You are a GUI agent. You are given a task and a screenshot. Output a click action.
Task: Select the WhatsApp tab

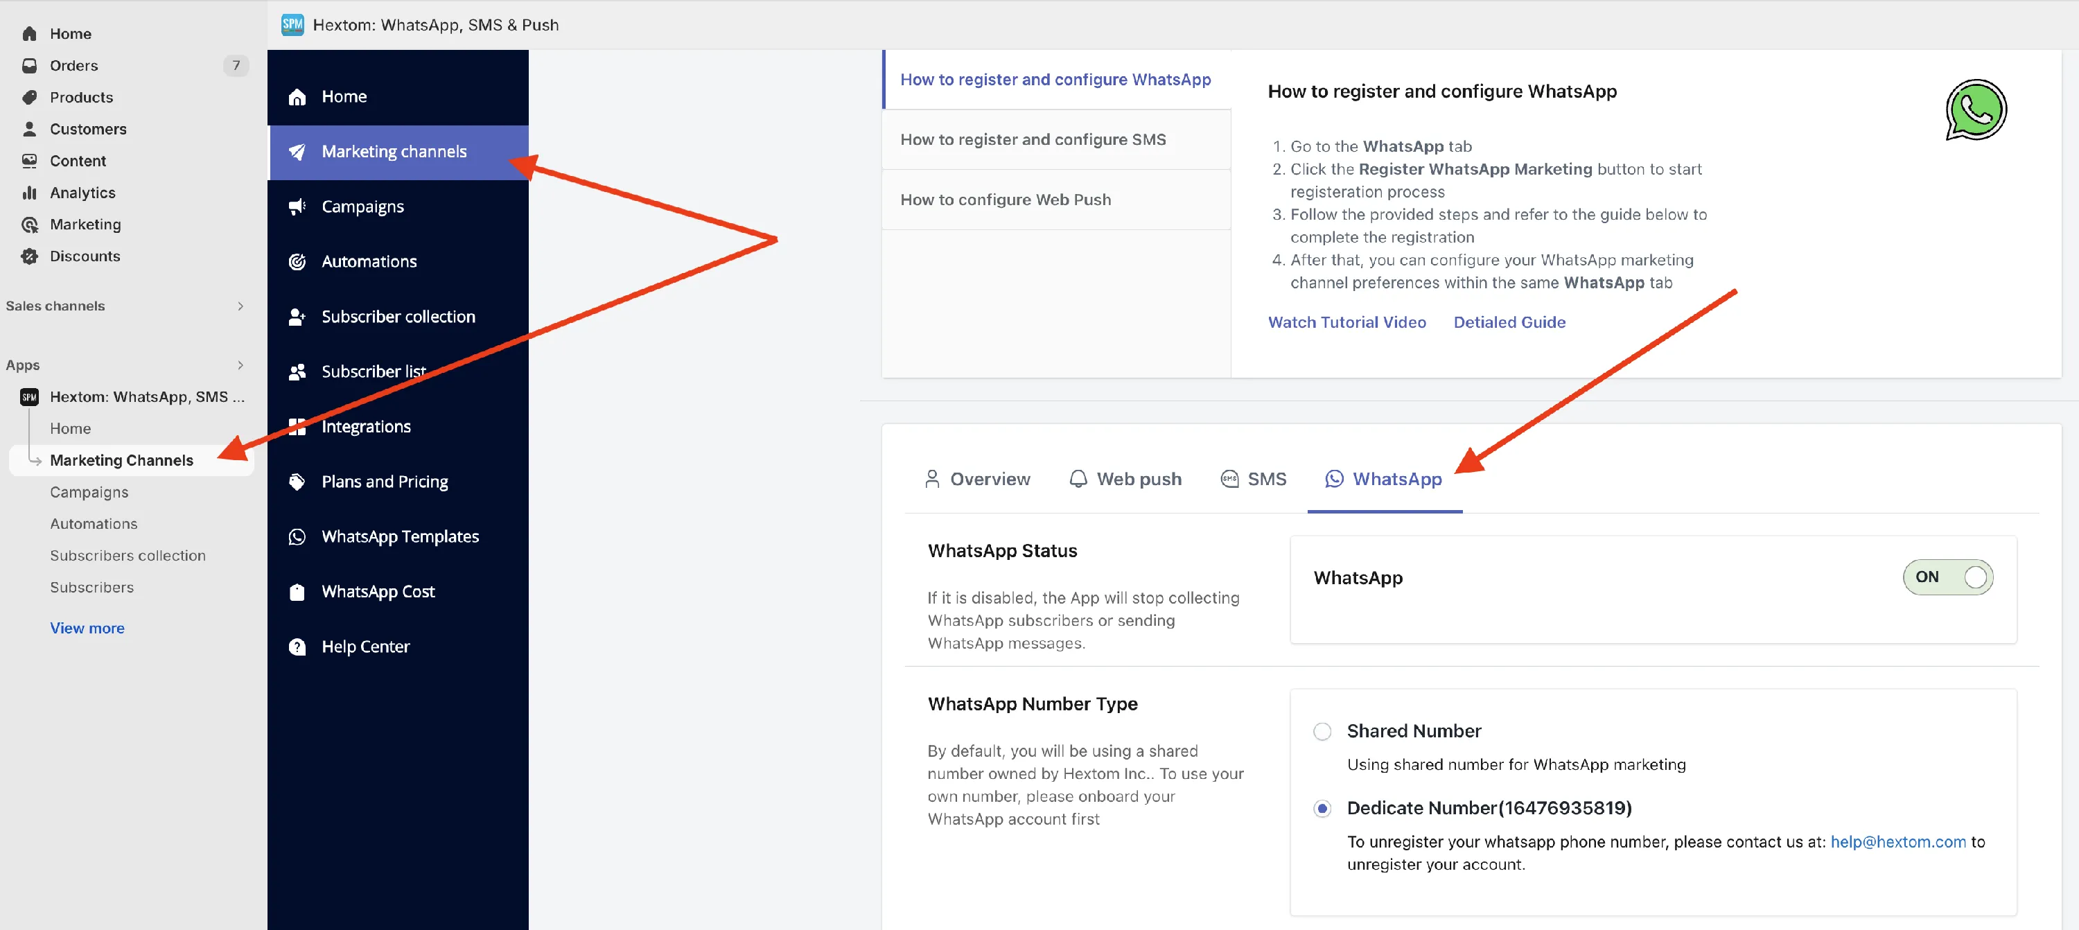pos(1384,479)
